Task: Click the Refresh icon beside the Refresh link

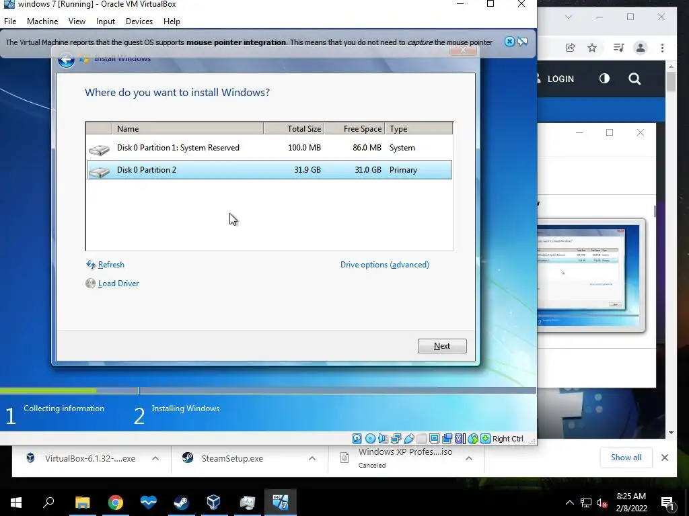Action: [91, 265]
